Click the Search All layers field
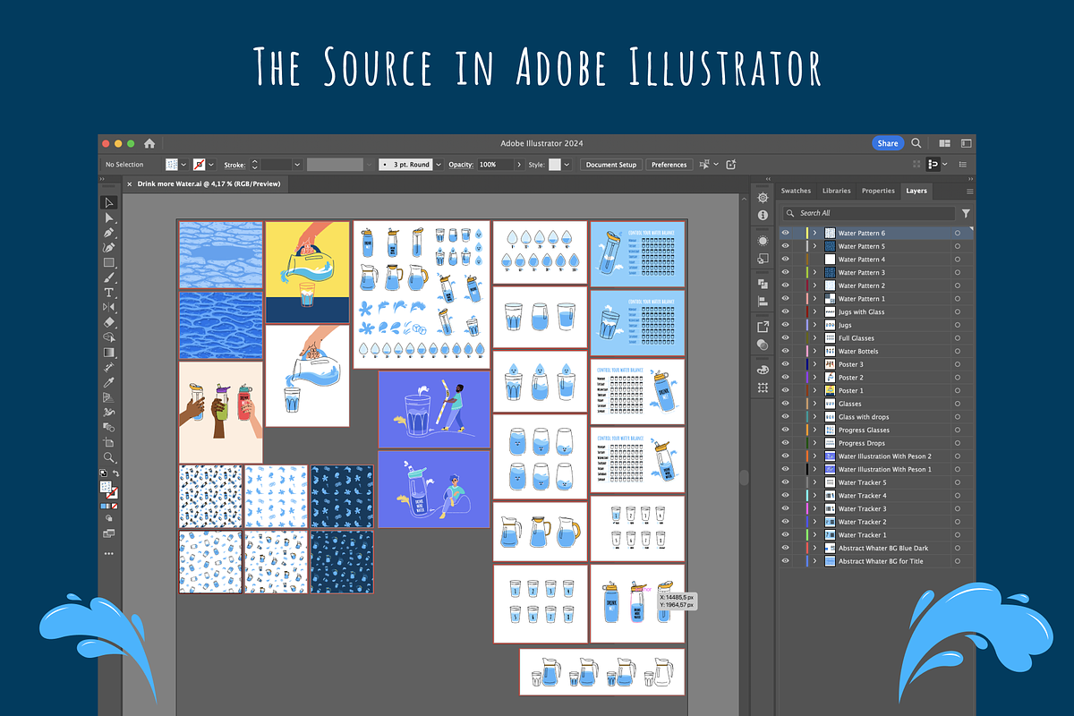 pyautogui.click(x=869, y=213)
